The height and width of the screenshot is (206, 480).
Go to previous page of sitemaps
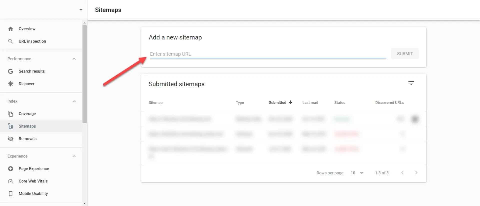(x=402, y=173)
